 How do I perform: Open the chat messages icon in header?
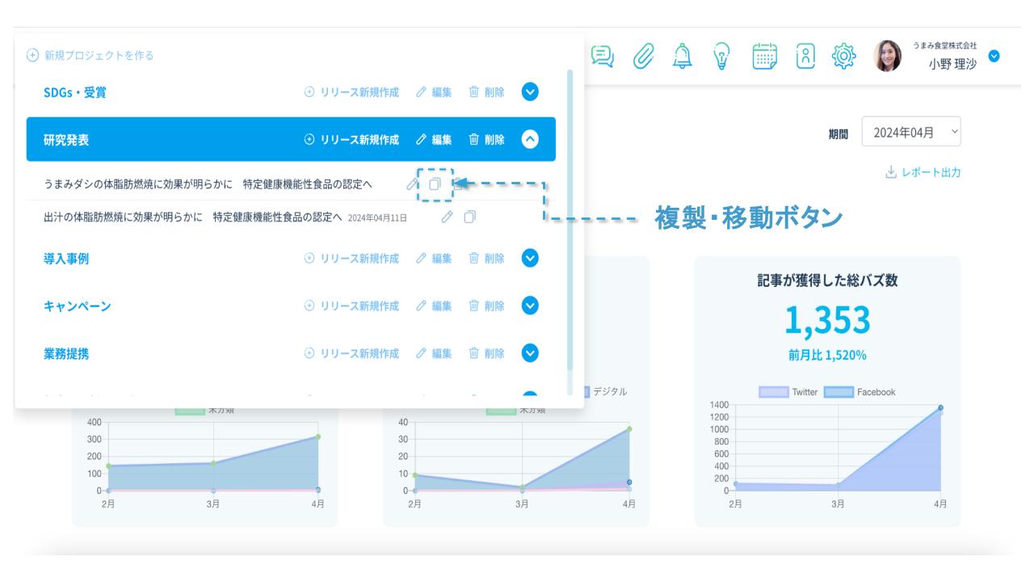(602, 56)
